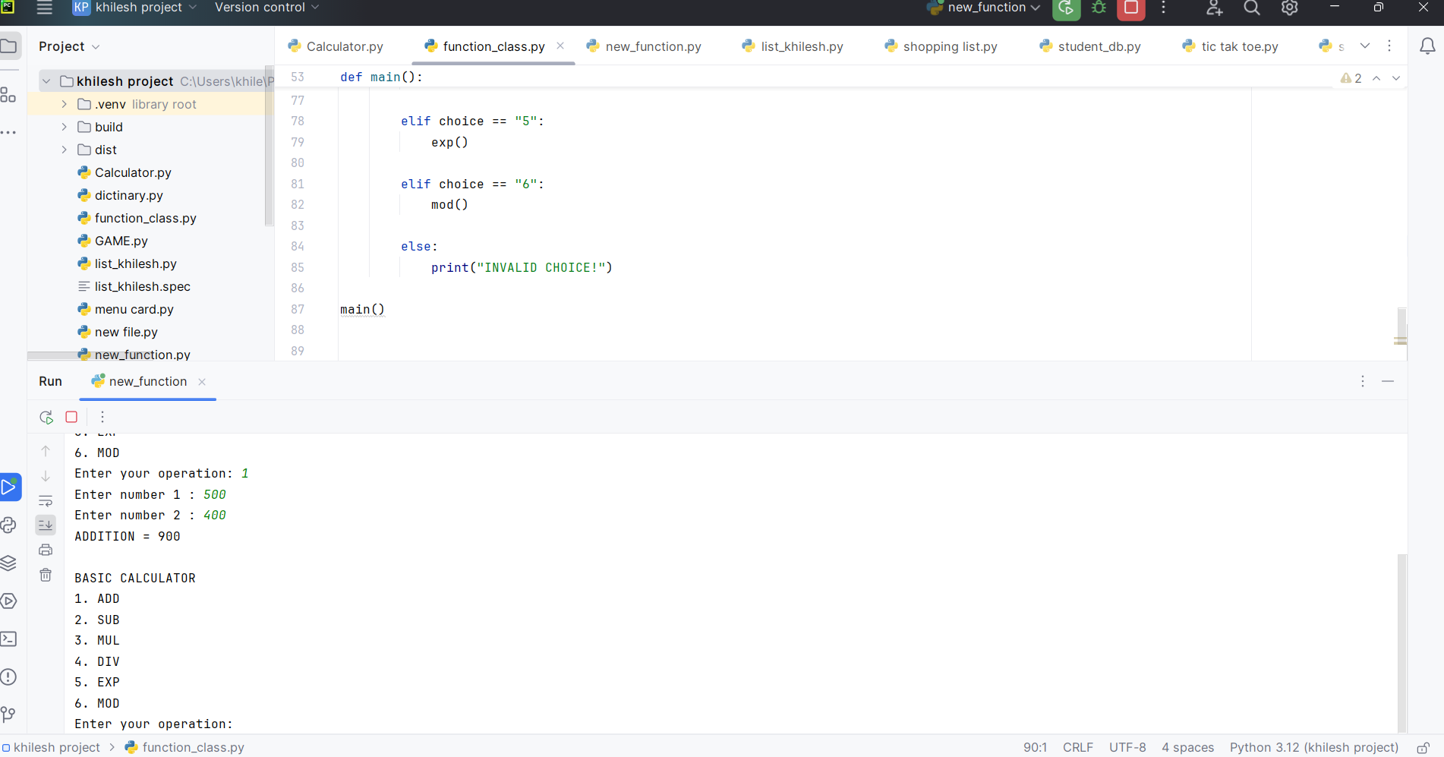
Task: Clear all console output trash icon
Action: point(46,575)
